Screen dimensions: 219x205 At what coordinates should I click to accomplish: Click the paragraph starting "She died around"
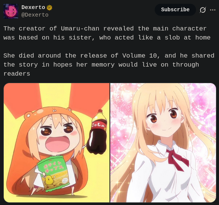point(109,65)
